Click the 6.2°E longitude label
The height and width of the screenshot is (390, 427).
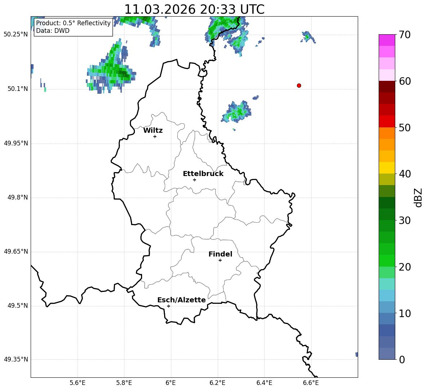coord(217,383)
